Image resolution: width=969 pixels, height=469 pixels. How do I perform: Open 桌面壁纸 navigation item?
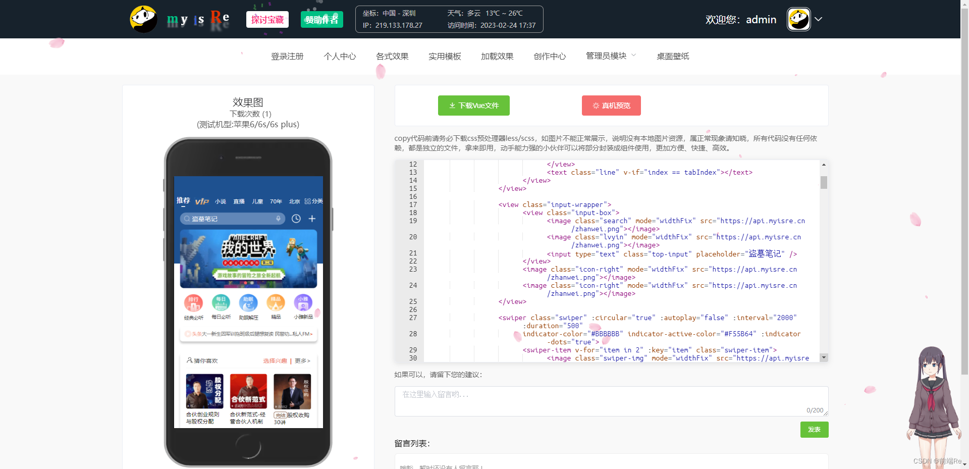[673, 56]
